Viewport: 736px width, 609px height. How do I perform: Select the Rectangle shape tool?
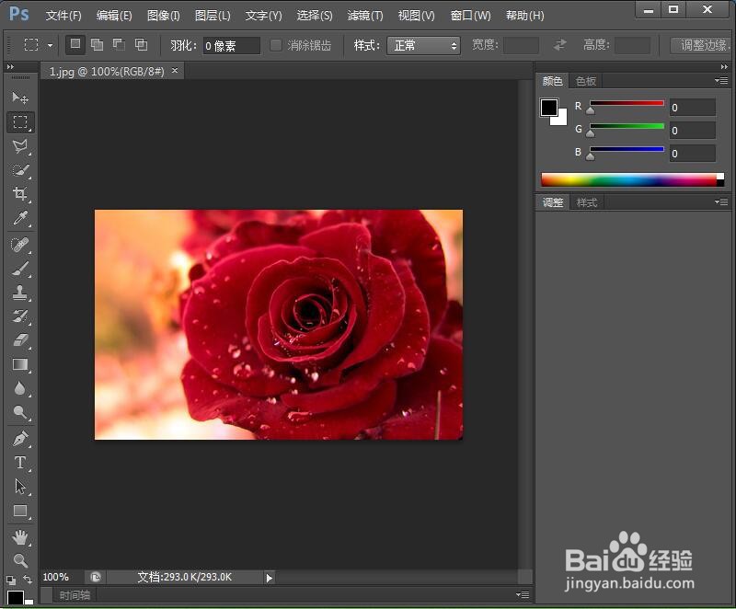coord(19,511)
